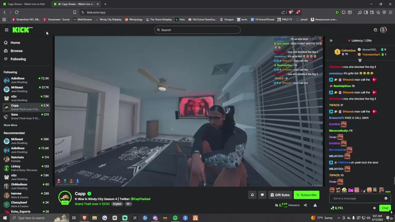Go to Home in sidebar
The width and height of the screenshot is (395, 222).
point(15,43)
